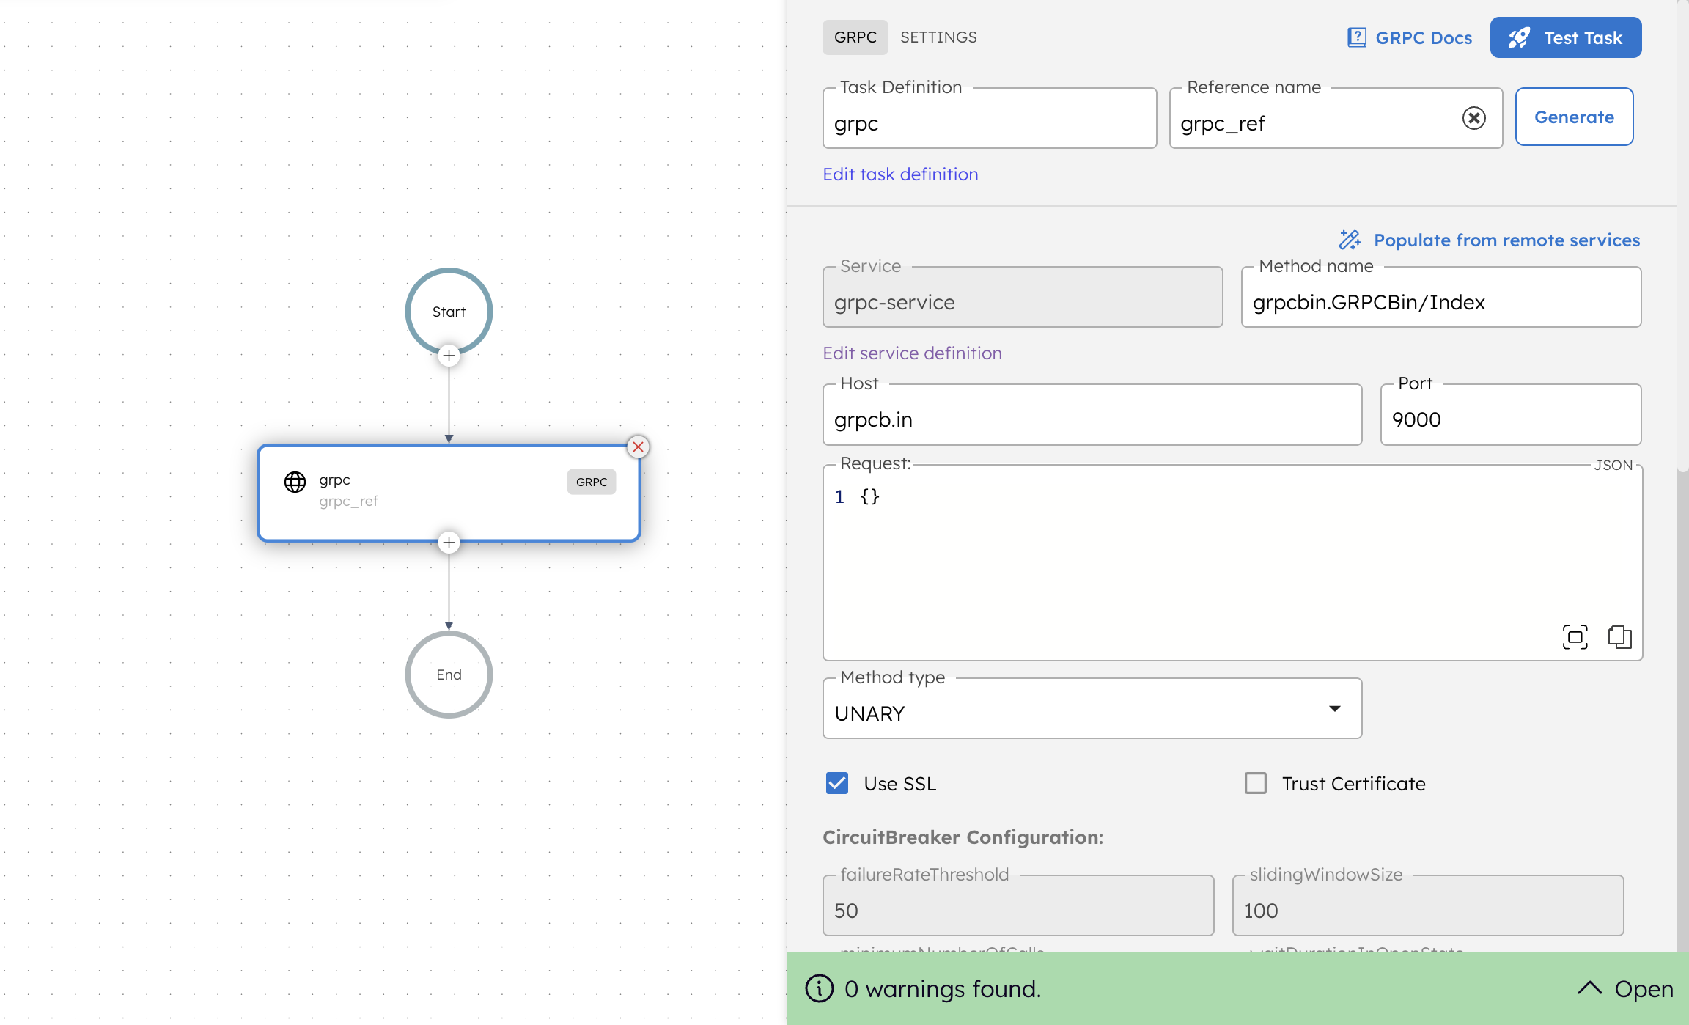Click Edit service definition link
The image size is (1689, 1025).
[912, 353]
